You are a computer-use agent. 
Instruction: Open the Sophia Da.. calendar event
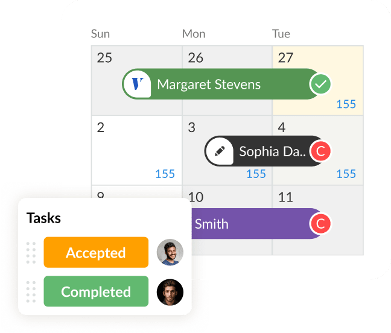(273, 151)
